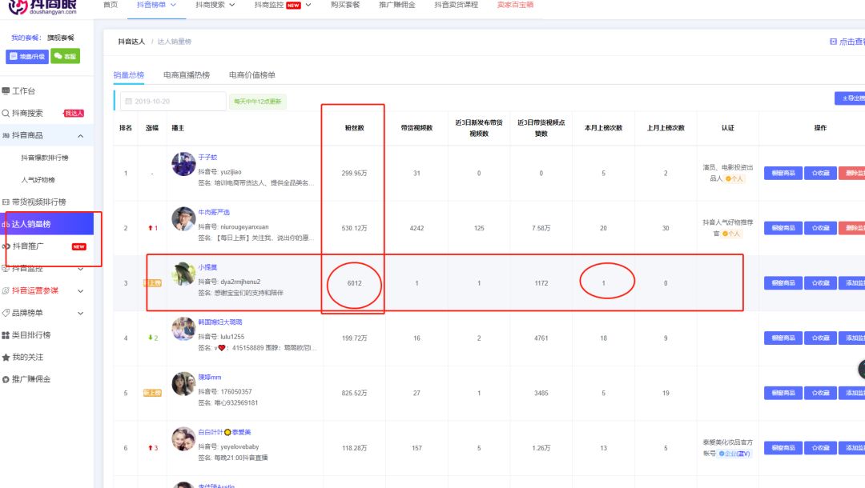Image resolution: width=865 pixels, height=488 pixels.
Task: Select 达人销量榜 in sidebar
Action: (47, 224)
